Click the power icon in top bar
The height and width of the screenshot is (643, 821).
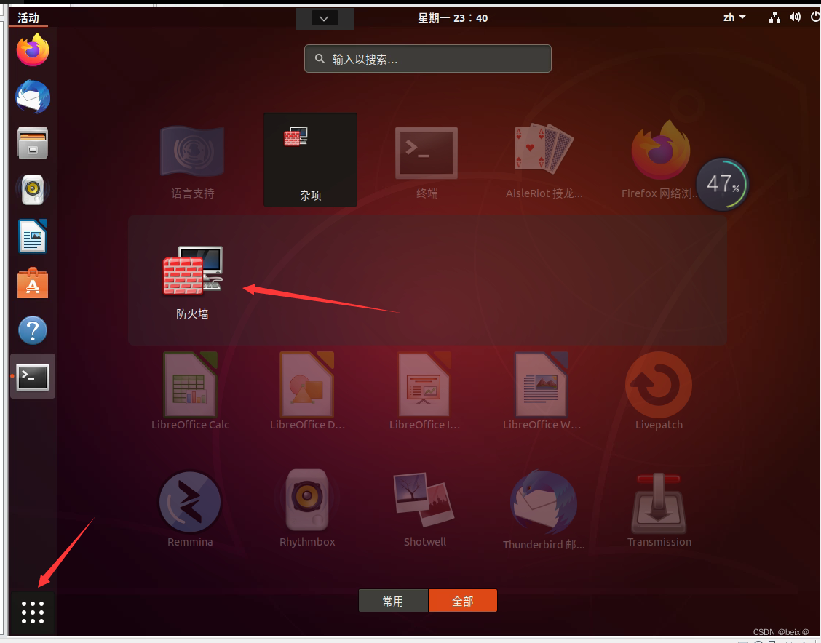(814, 17)
